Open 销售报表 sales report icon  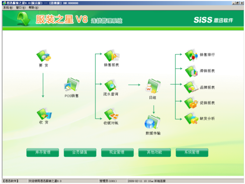pyautogui.click(x=112, y=55)
